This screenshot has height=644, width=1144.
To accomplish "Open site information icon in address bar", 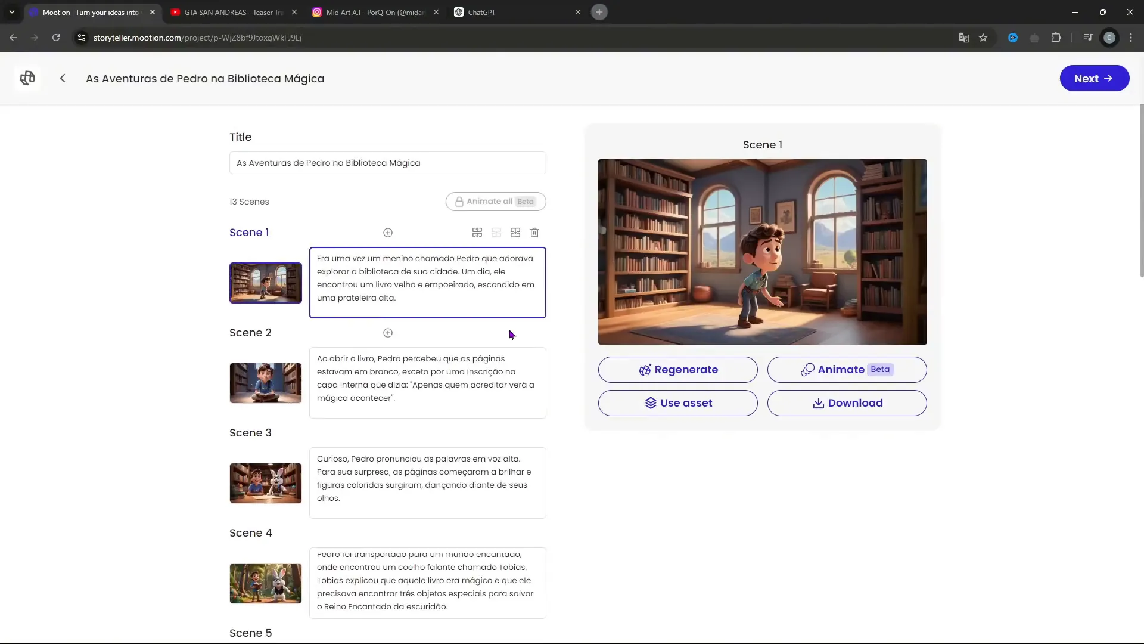I will 82,38.
